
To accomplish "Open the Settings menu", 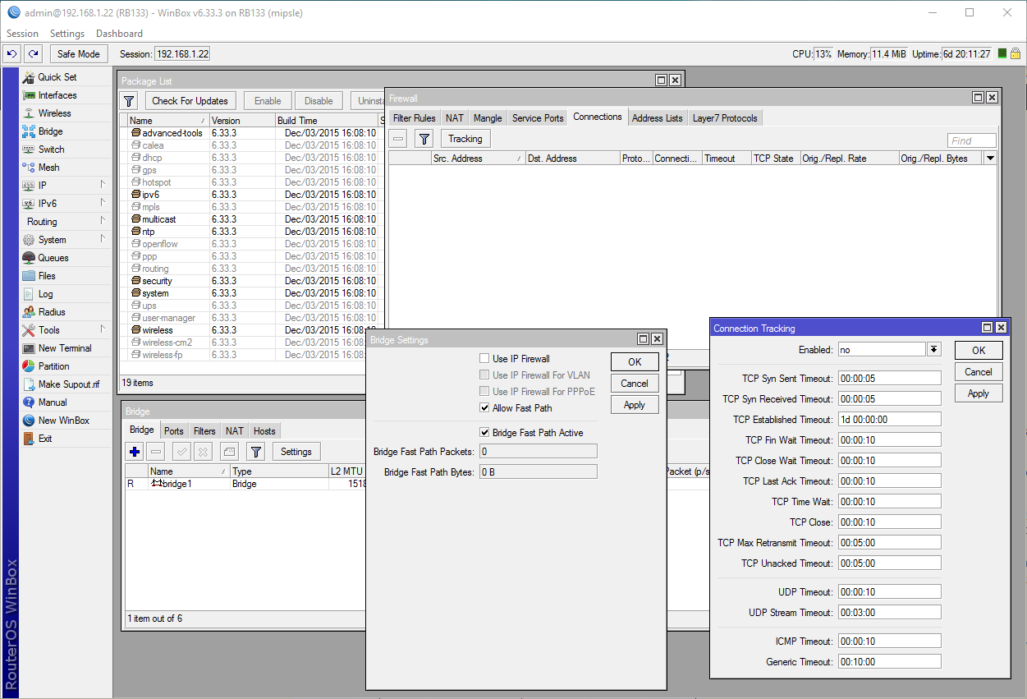I will tap(67, 34).
